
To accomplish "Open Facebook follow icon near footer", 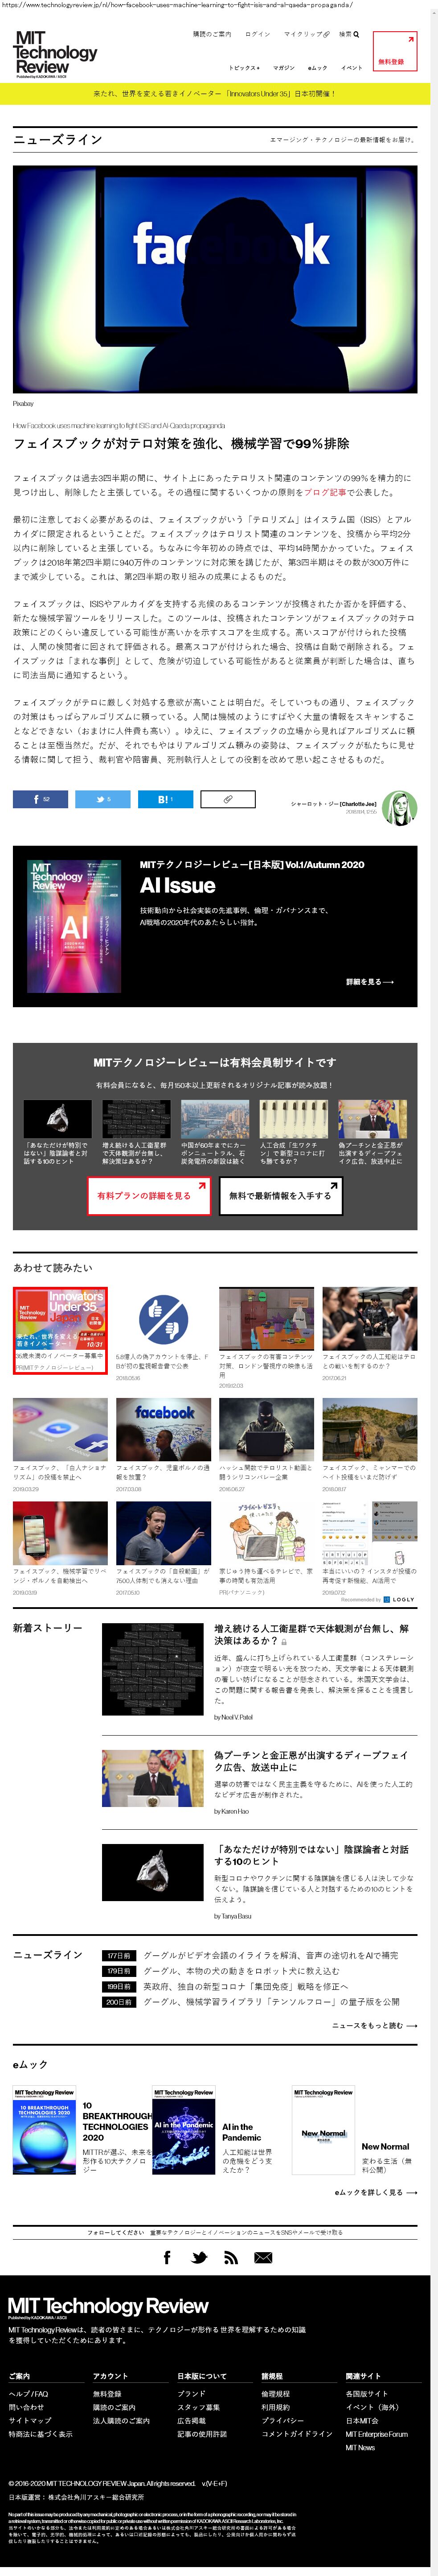I will (167, 2257).
